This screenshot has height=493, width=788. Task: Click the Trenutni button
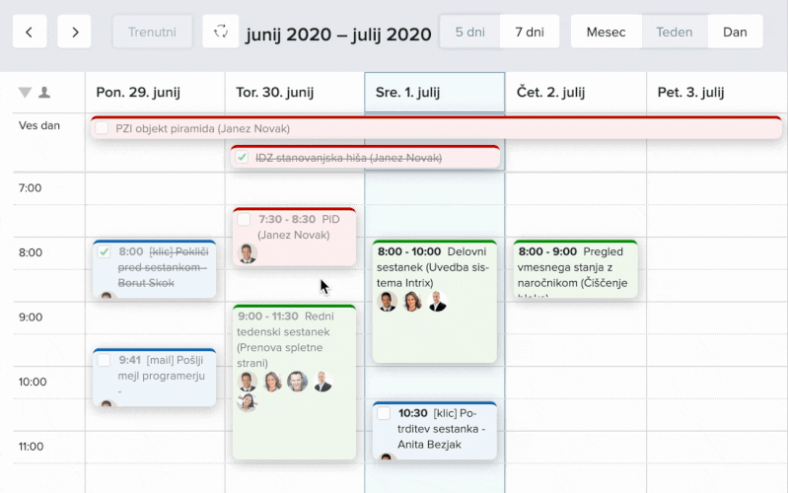click(152, 32)
